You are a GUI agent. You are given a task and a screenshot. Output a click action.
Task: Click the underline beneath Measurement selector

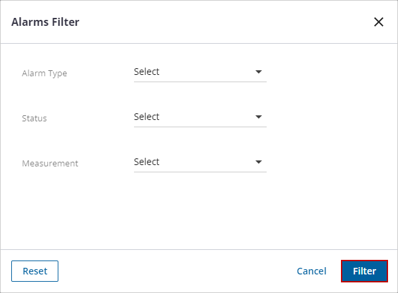[200, 172]
